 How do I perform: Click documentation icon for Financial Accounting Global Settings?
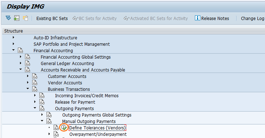click(28, 57)
